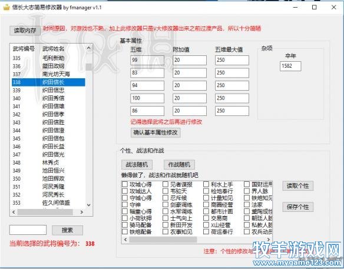Click up arrow of general list scrollbar
This screenshot has height=269, width=344.
point(88,48)
